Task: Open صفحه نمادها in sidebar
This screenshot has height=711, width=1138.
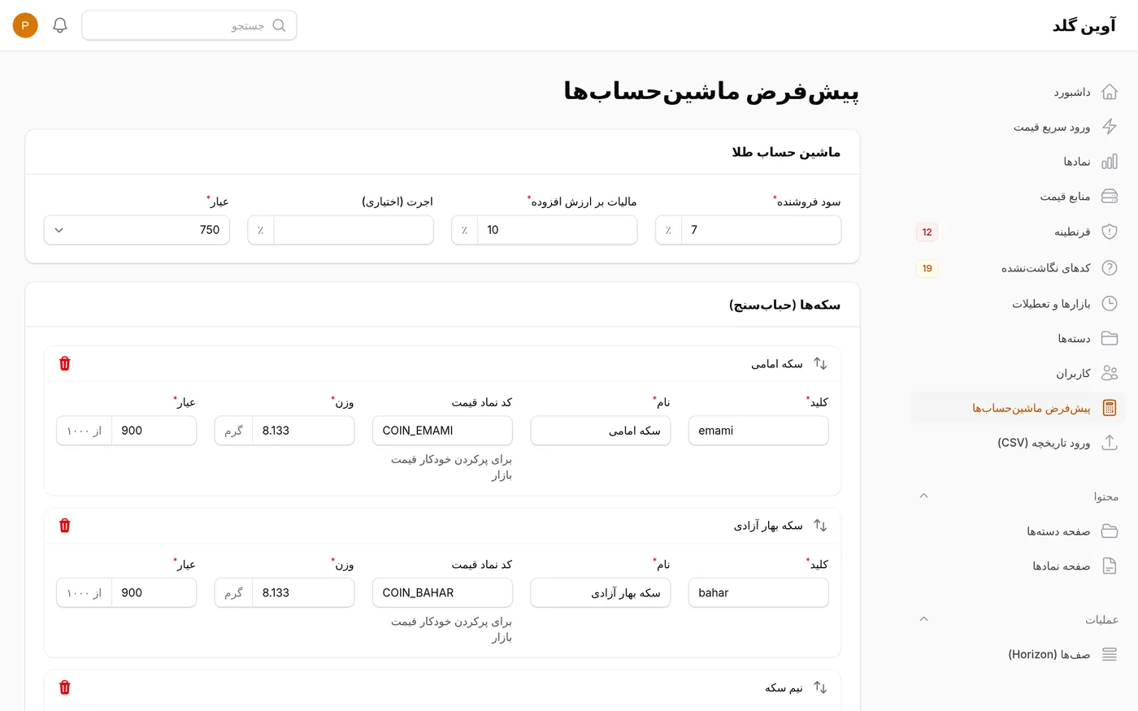Action: (1018, 566)
